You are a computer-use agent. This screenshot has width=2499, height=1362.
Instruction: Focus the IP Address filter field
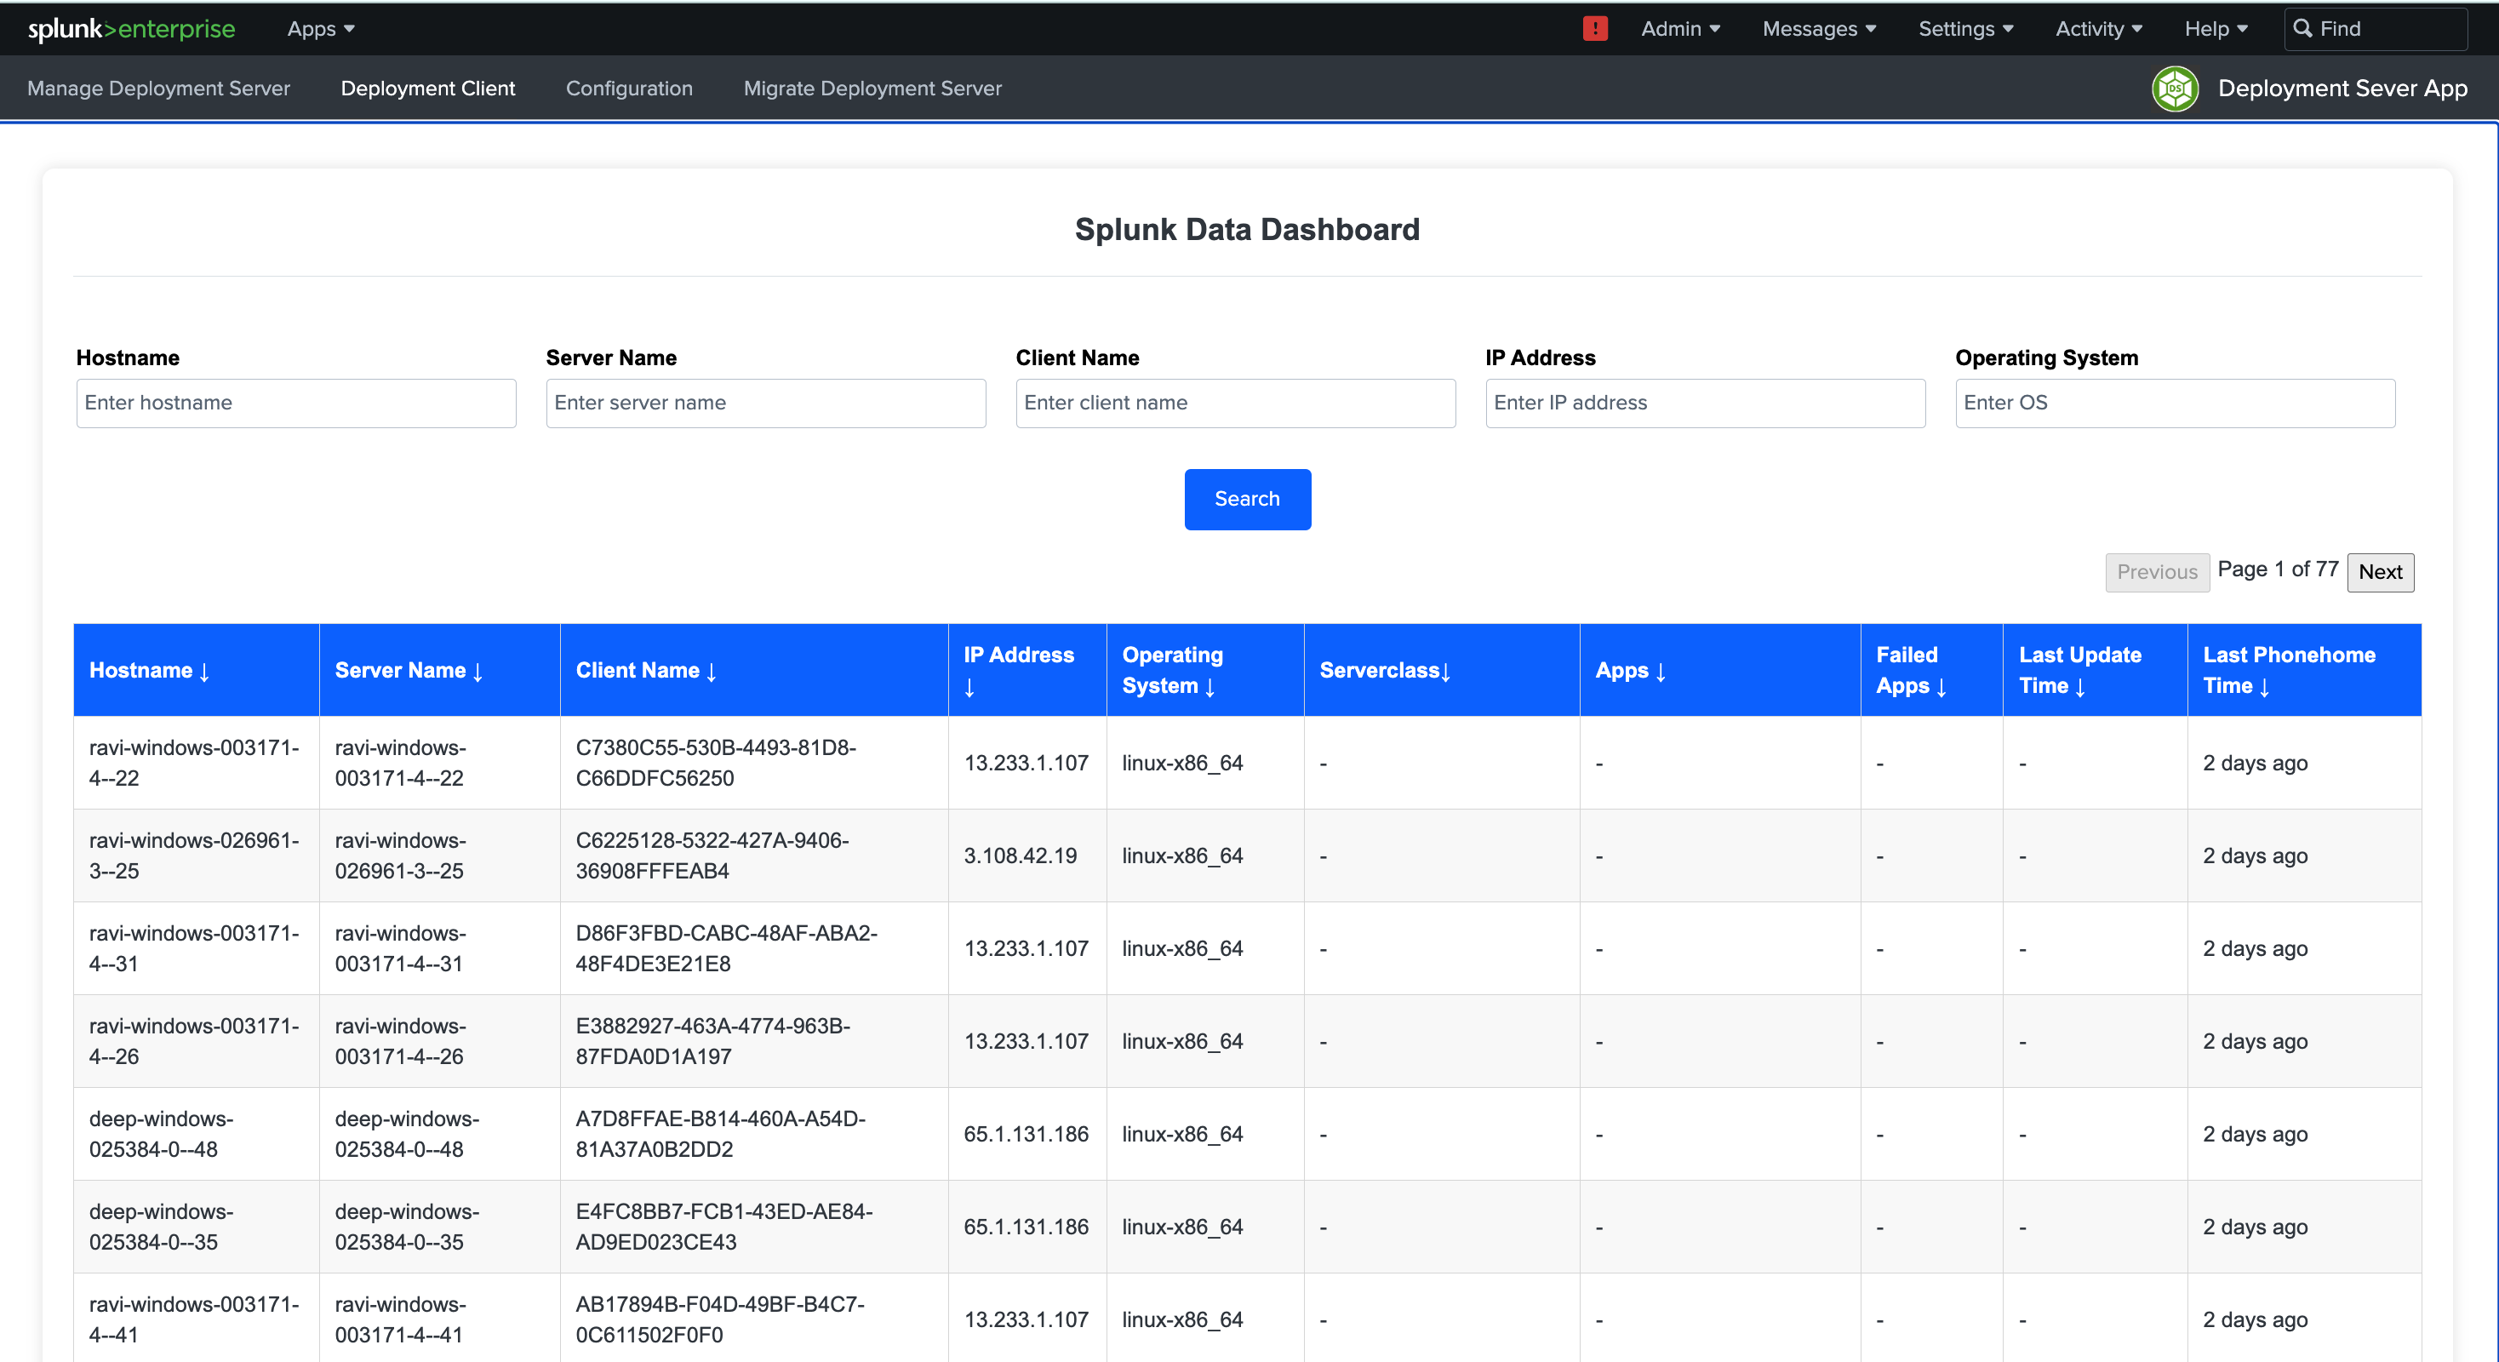point(1705,403)
